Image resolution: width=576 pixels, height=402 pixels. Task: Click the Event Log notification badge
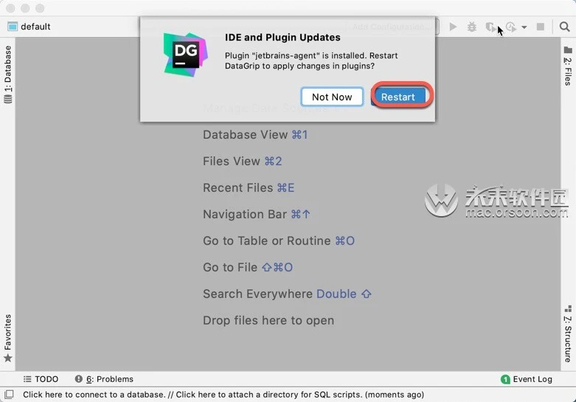505,379
